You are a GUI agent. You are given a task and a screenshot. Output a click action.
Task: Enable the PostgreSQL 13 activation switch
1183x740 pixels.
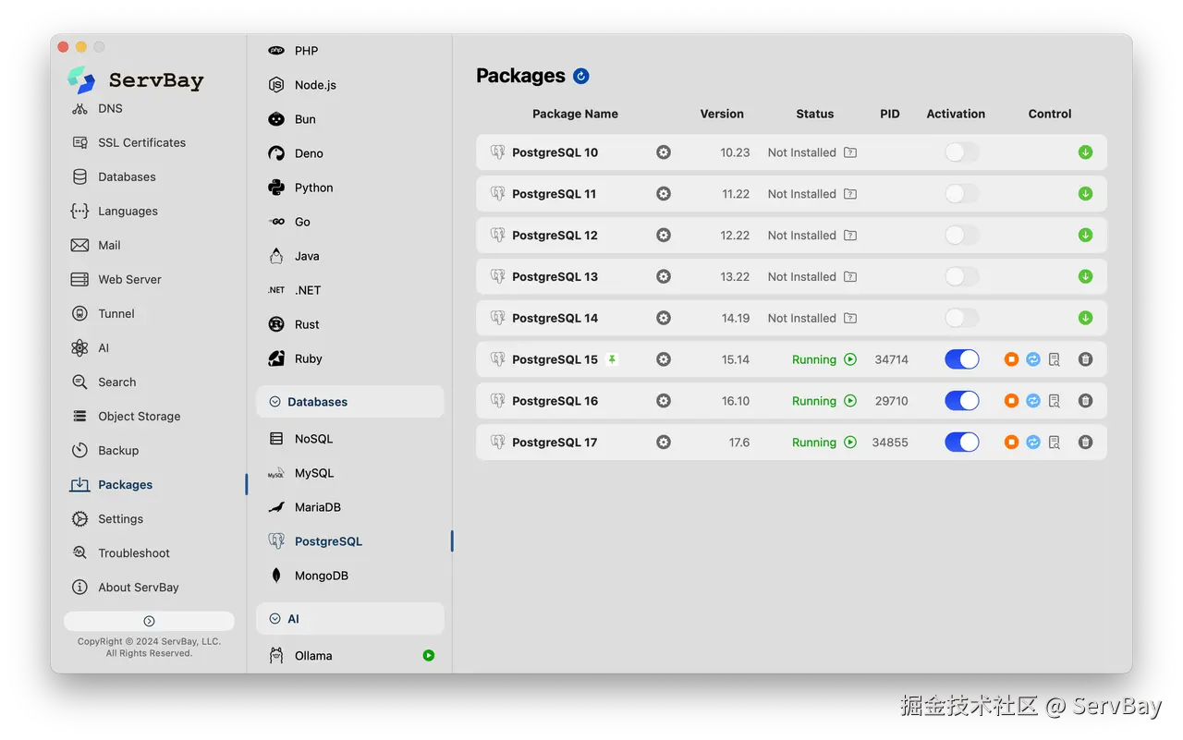pyautogui.click(x=962, y=276)
